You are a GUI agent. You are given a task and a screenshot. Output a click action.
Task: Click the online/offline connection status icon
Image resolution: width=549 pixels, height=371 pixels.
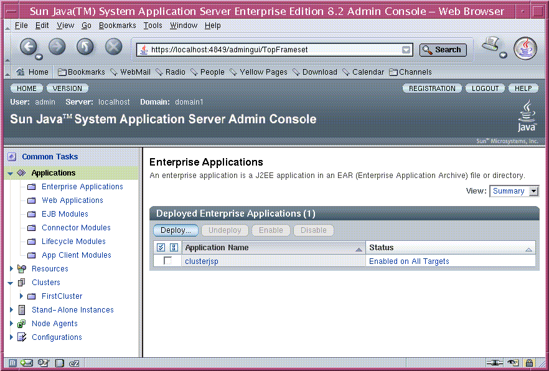click(x=495, y=363)
